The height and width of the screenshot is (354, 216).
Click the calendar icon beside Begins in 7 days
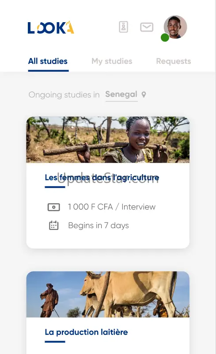(54, 226)
